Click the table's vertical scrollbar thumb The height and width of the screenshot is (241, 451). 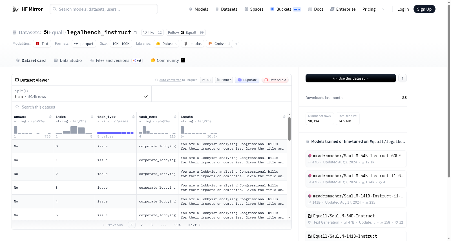[x=289, y=129]
